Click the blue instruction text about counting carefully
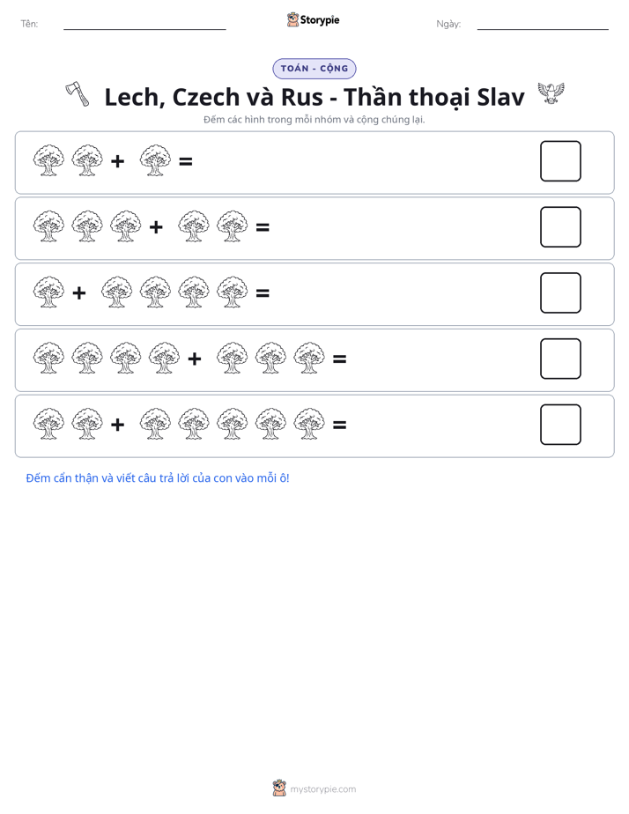The width and height of the screenshot is (629, 814). [x=158, y=478]
